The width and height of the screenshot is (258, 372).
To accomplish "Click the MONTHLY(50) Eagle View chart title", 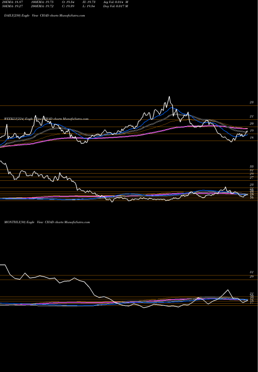I will tap(47, 222).
